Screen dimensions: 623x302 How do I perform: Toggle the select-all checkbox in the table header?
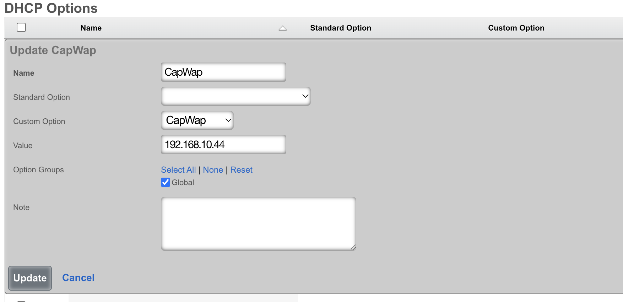click(x=21, y=27)
